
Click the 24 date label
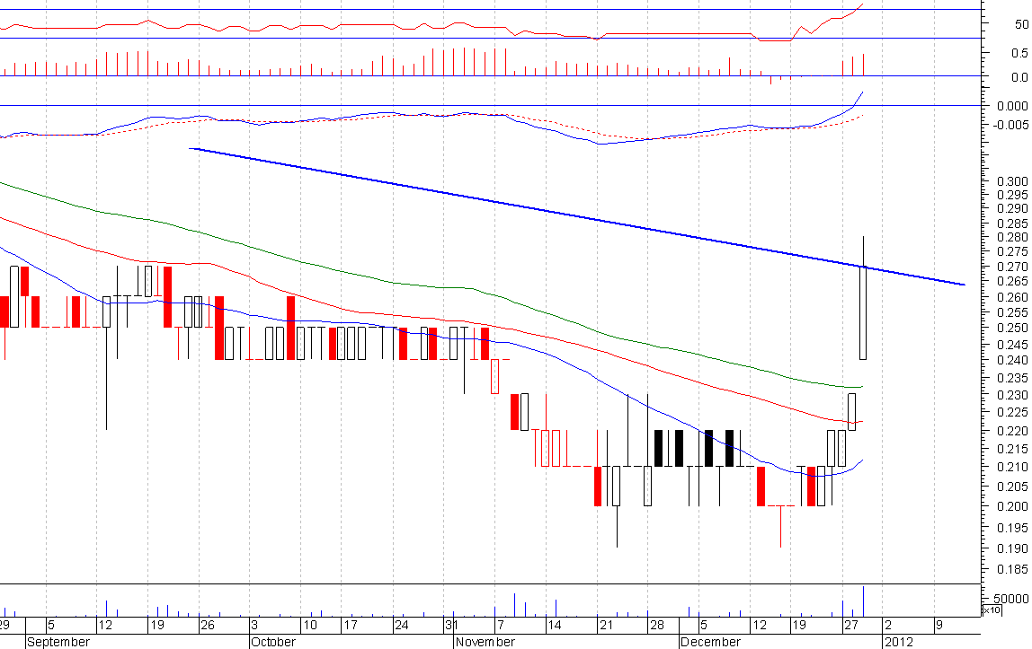[x=401, y=625]
